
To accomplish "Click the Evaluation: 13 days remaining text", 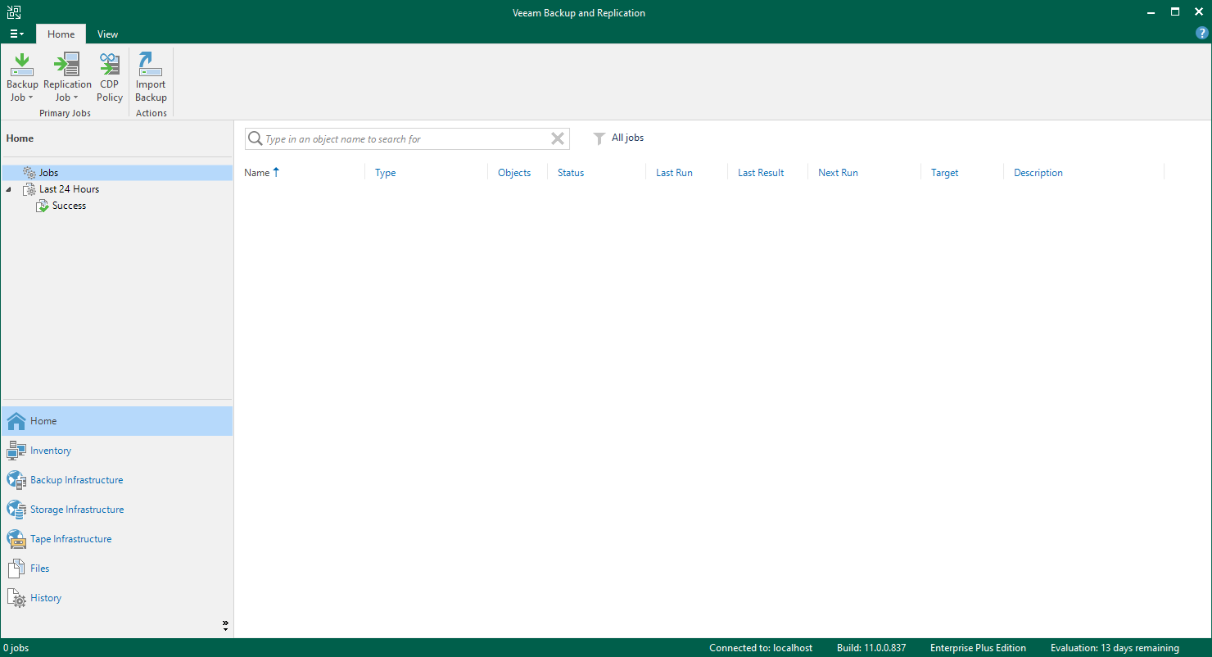I will [x=1115, y=648].
